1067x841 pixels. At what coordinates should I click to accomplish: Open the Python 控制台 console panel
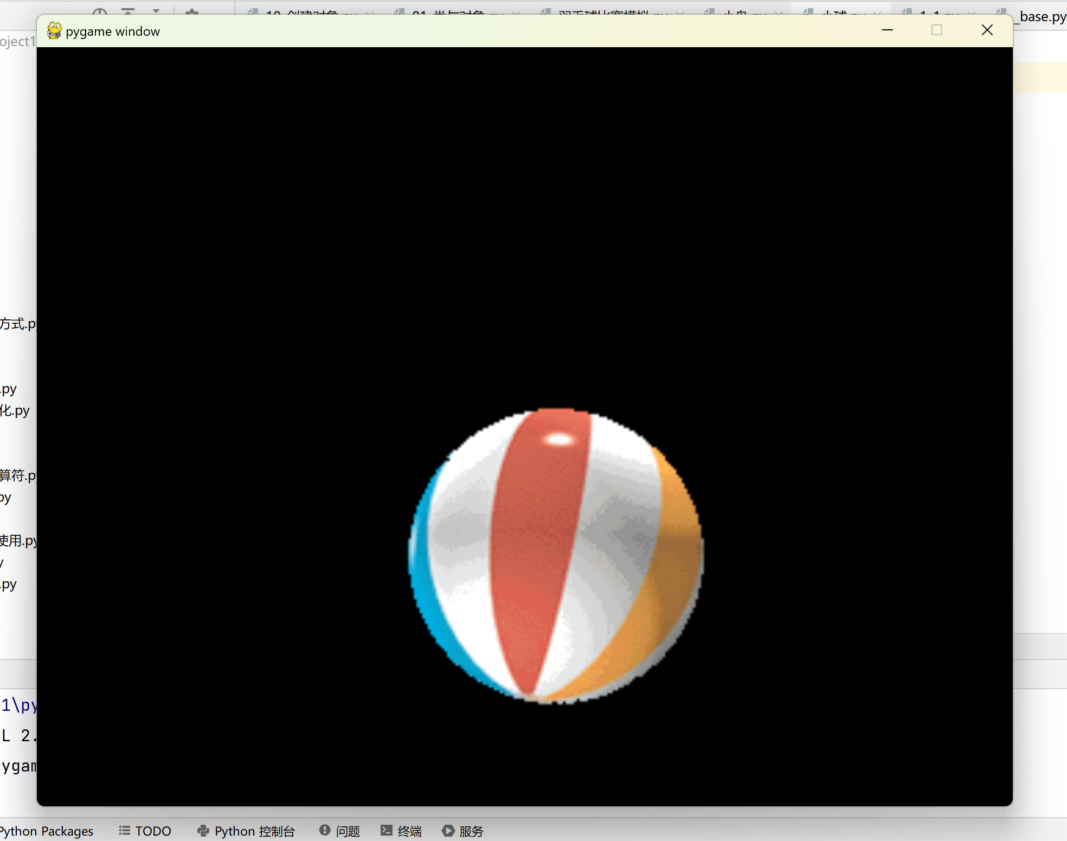247,831
